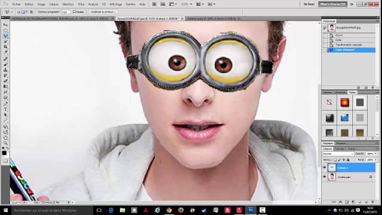Viewport: 382px width, 215px height.
Task: Toggle Quick Mask mode
Action: point(5,161)
